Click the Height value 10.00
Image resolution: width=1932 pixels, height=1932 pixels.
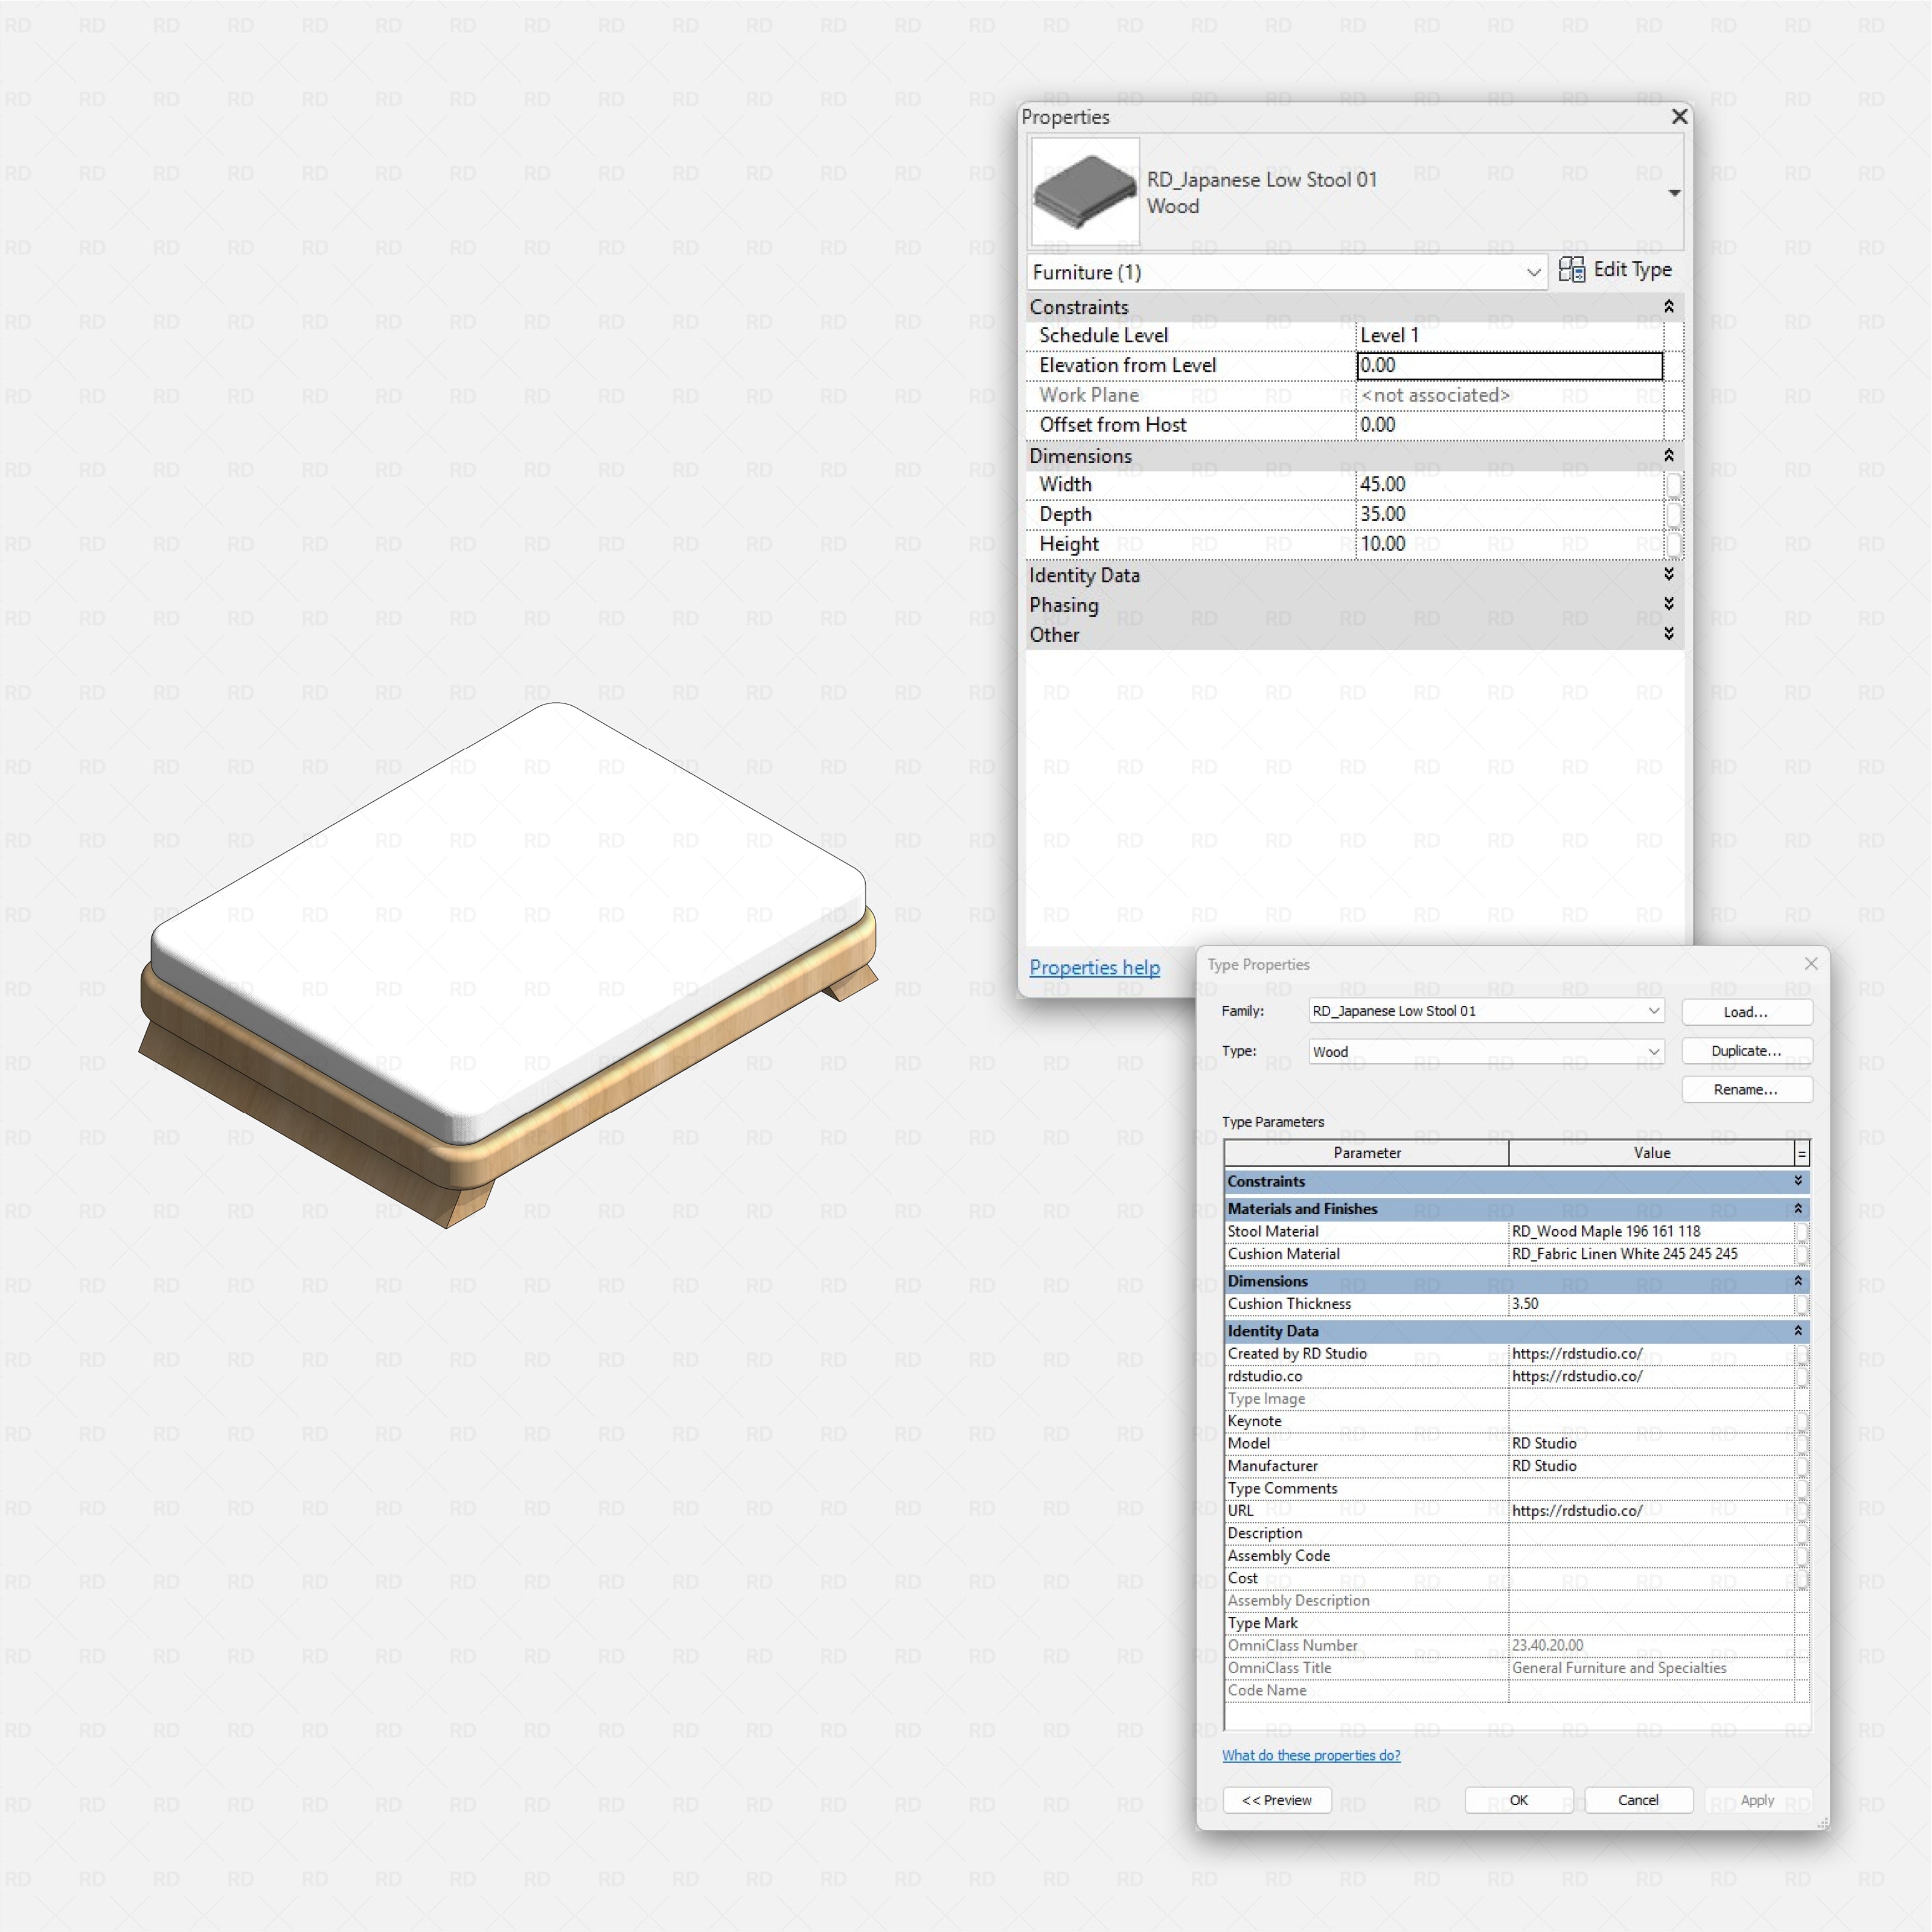tap(1509, 545)
